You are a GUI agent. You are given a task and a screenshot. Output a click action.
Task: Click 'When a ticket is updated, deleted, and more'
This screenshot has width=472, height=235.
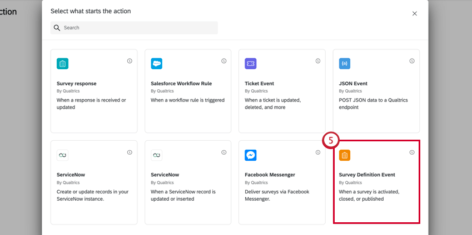point(273,104)
